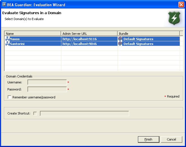Click the Username: label
186x147 pixels.
[x=15, y=82]
